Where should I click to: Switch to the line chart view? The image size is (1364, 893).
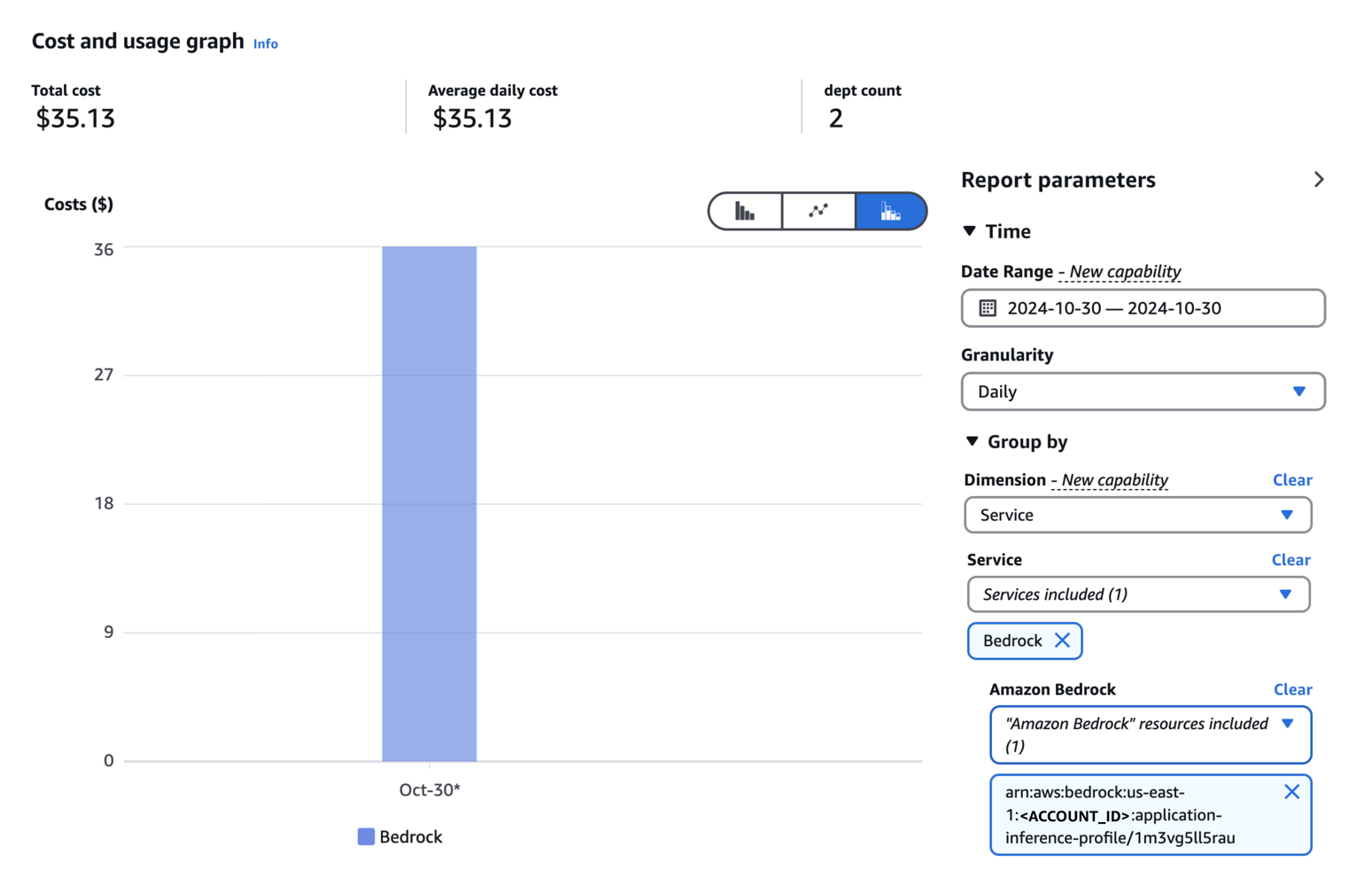[x=818, y=212]
